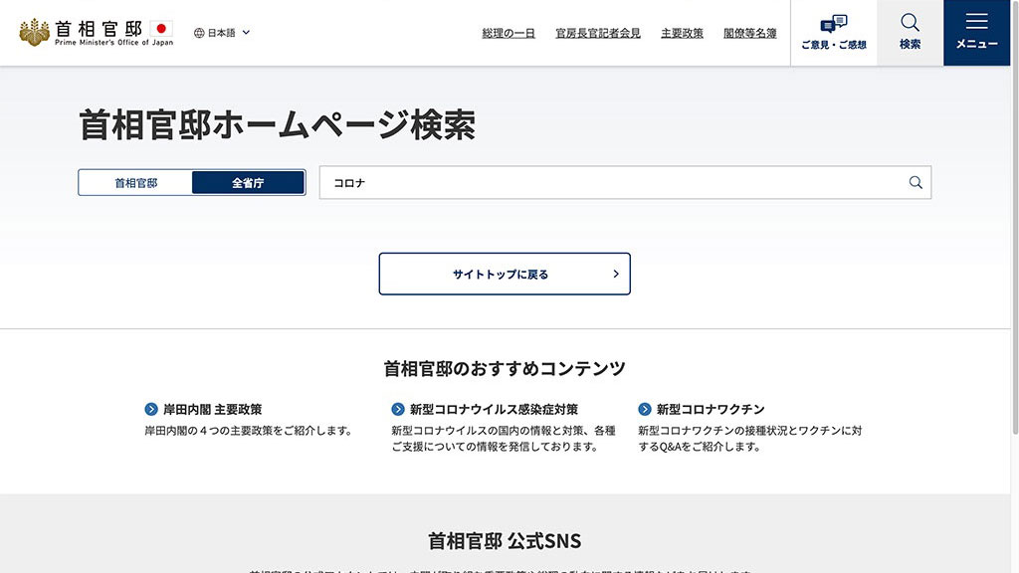Open 閣僚等名簿 nav link
The image size is (1019, 573).
(x=750, y=33)
